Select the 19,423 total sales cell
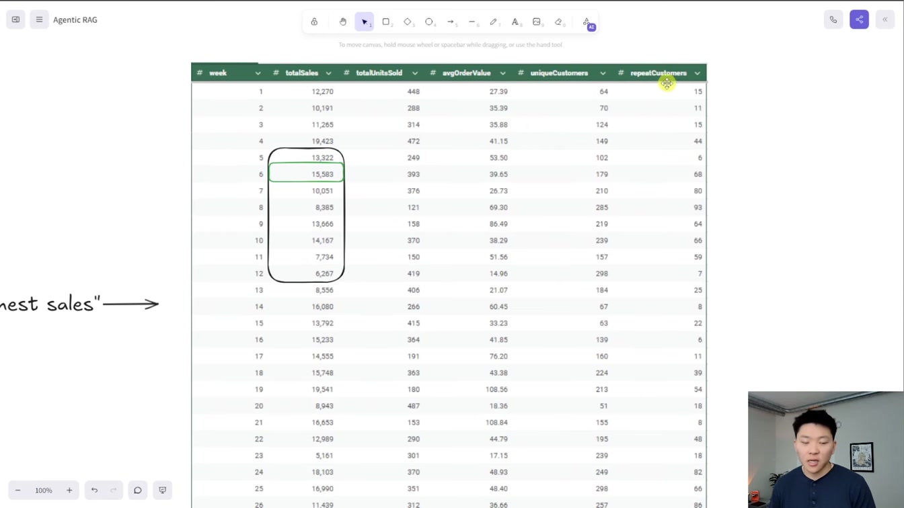Screen dimensions: 904x508 (x=322, y=141)
